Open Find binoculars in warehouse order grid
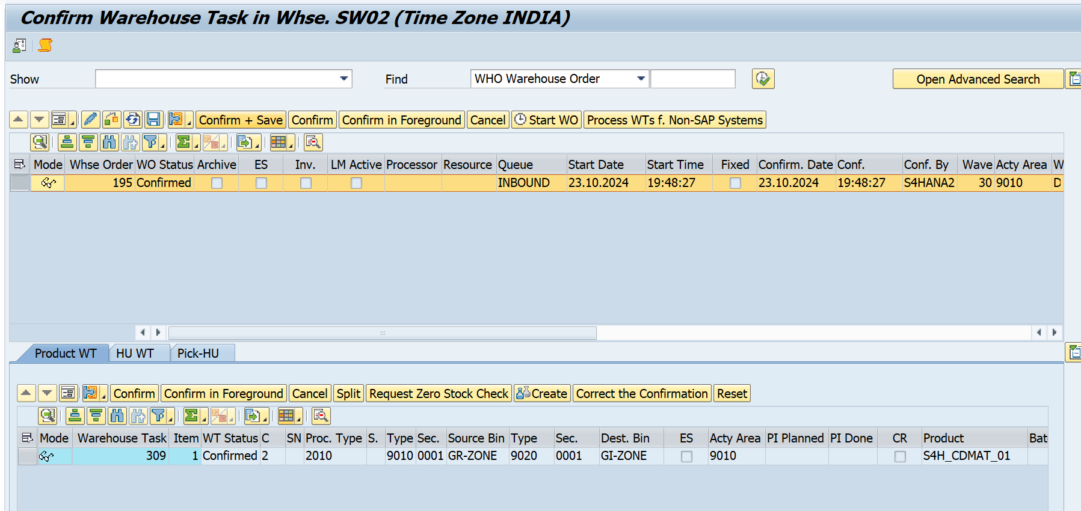1081x511 pixels. pyautogui.click(x=109, y=142)
